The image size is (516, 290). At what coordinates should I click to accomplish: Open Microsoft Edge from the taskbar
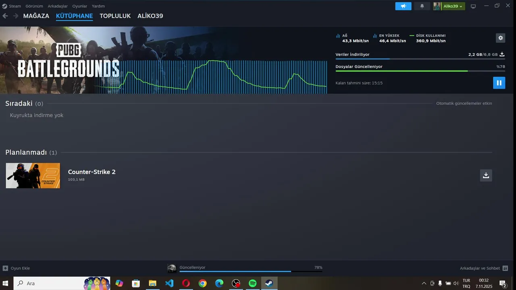click(219, 284)
